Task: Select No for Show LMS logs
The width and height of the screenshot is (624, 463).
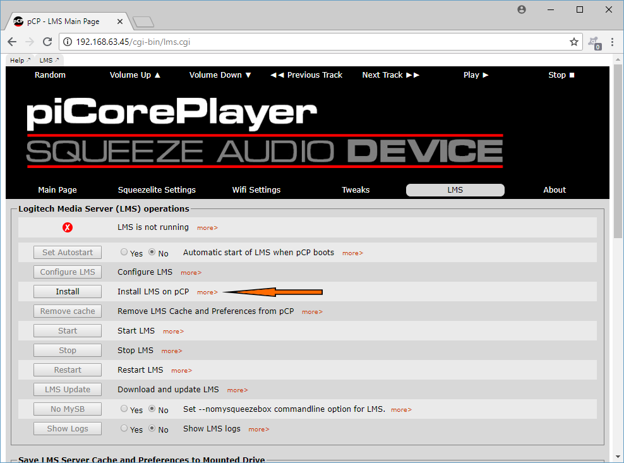Action: click(x=152, y=428)
